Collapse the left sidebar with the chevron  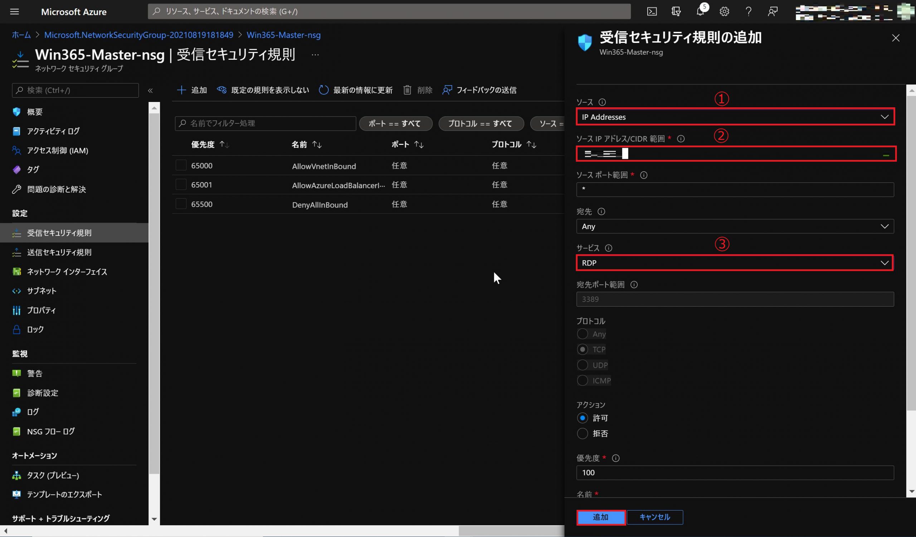pos(150,91)
